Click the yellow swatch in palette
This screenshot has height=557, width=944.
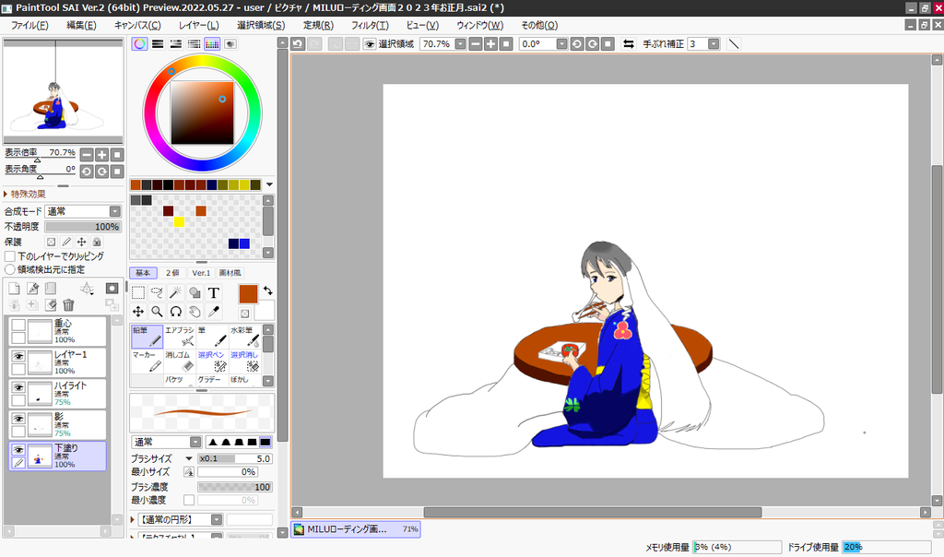point(179,221)
